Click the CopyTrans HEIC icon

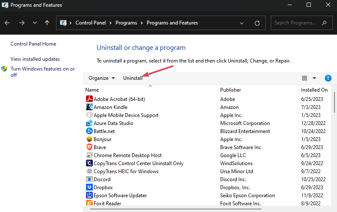coord(89,171)
